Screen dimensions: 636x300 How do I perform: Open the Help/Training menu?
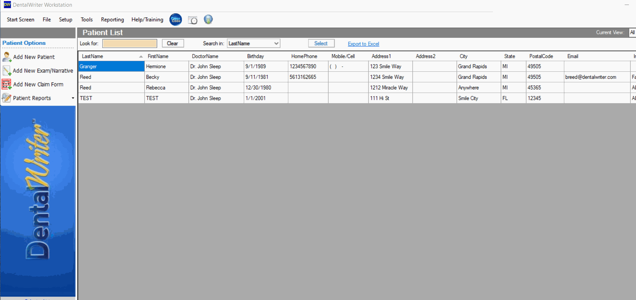(x=147, y=19)
